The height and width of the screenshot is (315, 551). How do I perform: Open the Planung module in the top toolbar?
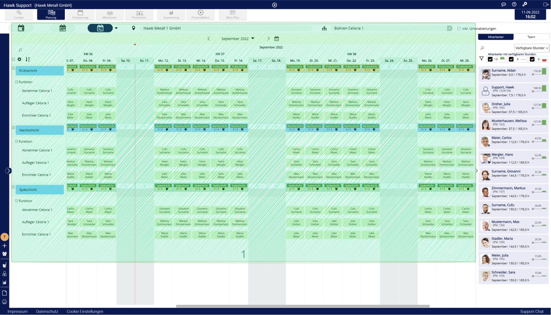pos(51,14)
